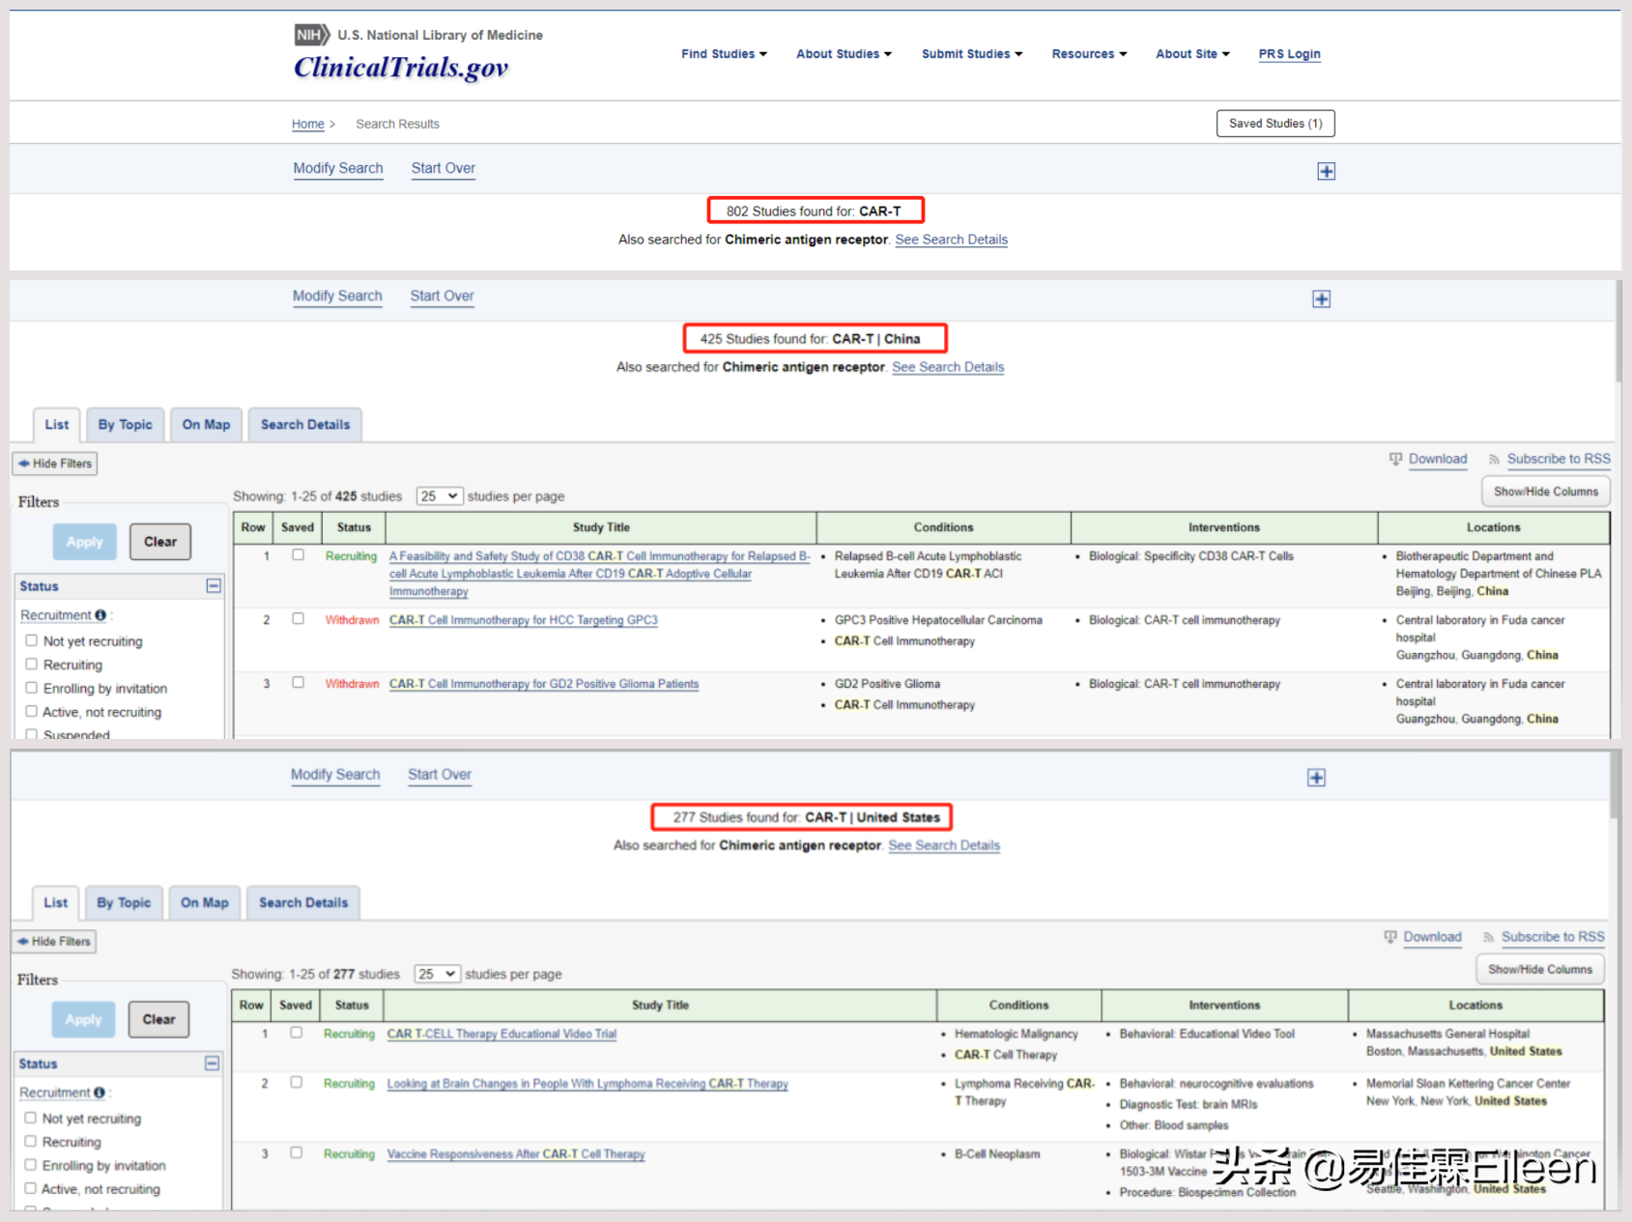
Task: Click RSS icon in United States results
Action: pyautogui.click(x=1489, y=937)
